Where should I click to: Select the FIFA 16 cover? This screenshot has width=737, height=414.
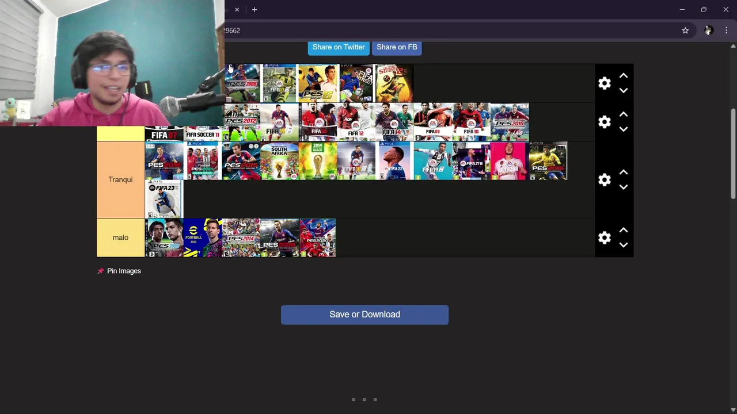356,161
